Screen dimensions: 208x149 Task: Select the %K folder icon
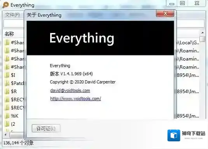[7, 116]
